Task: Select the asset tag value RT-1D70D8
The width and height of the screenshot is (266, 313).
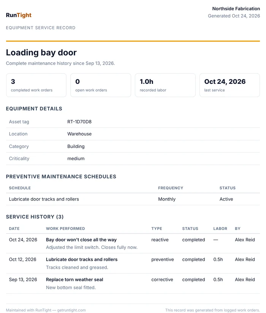Action: coord(79,121)
